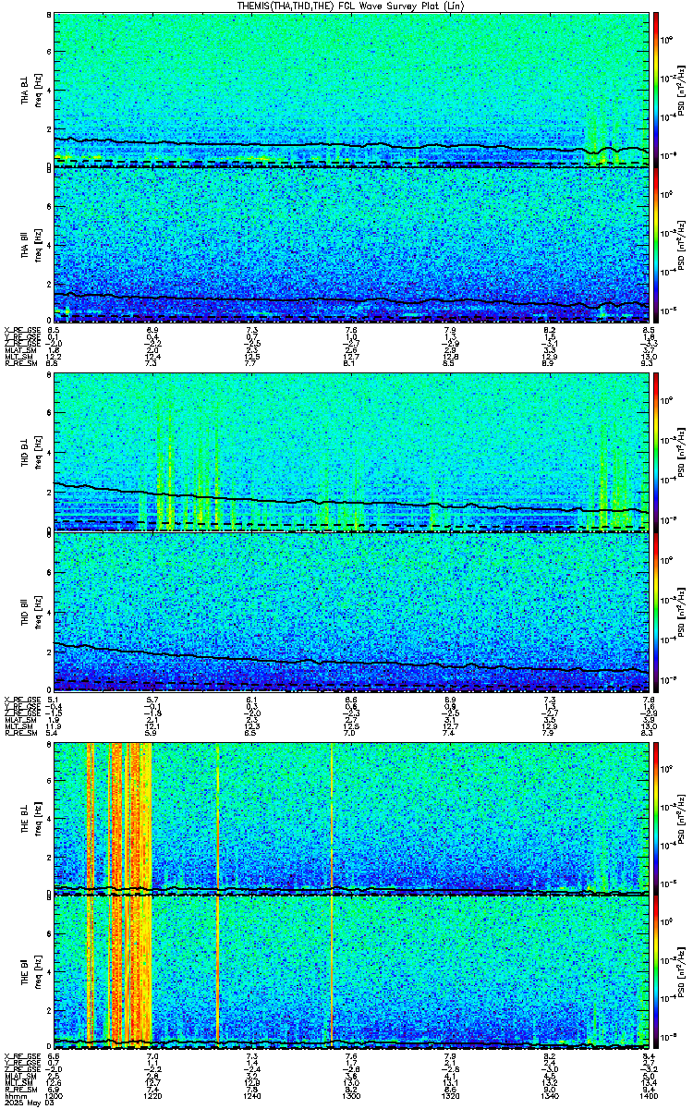Click the PSD [nT²/Hz] label beside THE B‖
Viewport: 693px width, 1109px height.
pyautogui.click(x=682, y=972)
